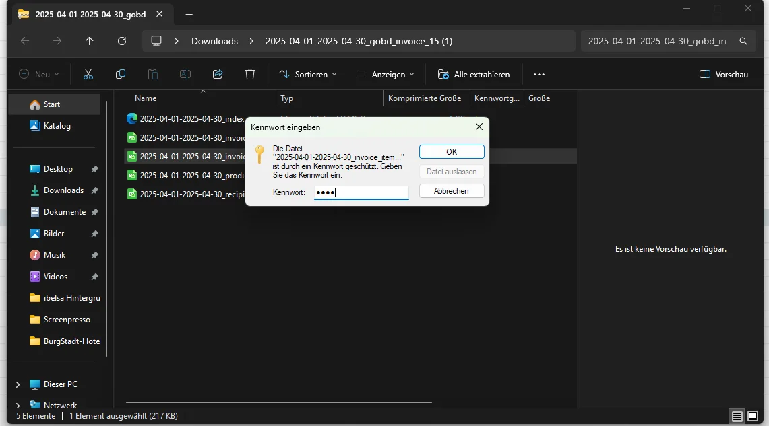The image size is (769, 426).
Task: Switch to details view icon in status bar
Action: click(737, 416)
